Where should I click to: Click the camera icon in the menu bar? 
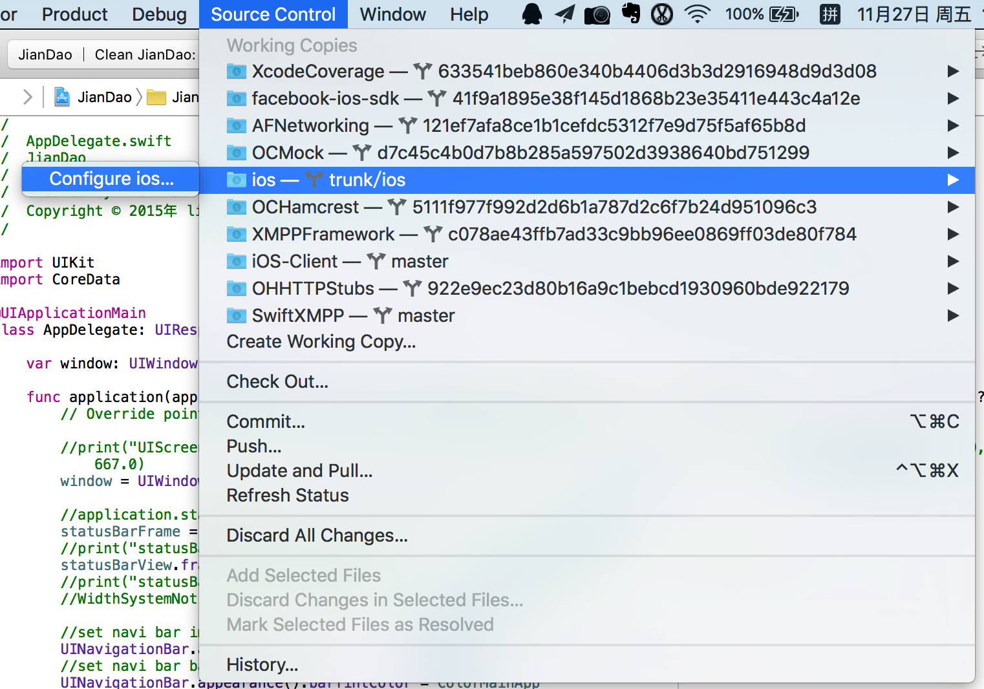(597, 15)
